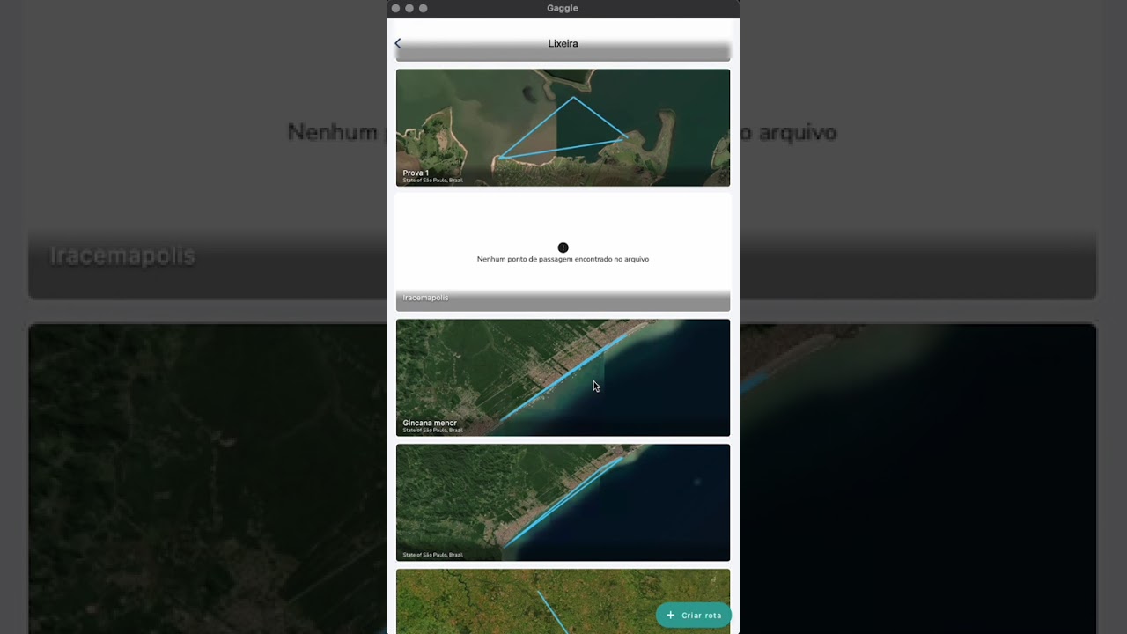Select the Iracemapolis route label
Image resolution: width=1127 pixels, height=634 pixels.
coord(425,298)
